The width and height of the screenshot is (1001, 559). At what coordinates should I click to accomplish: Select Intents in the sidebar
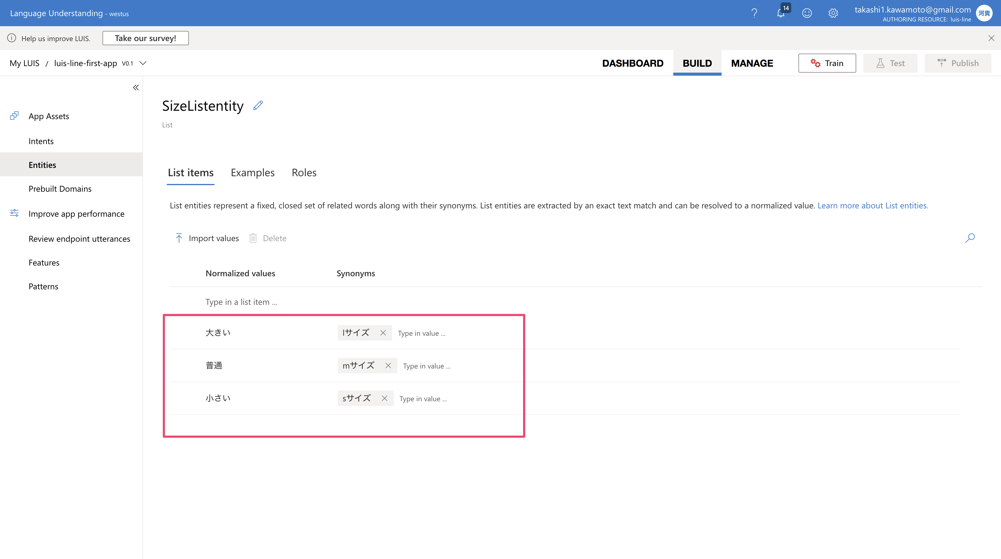[x=41, y=141]
